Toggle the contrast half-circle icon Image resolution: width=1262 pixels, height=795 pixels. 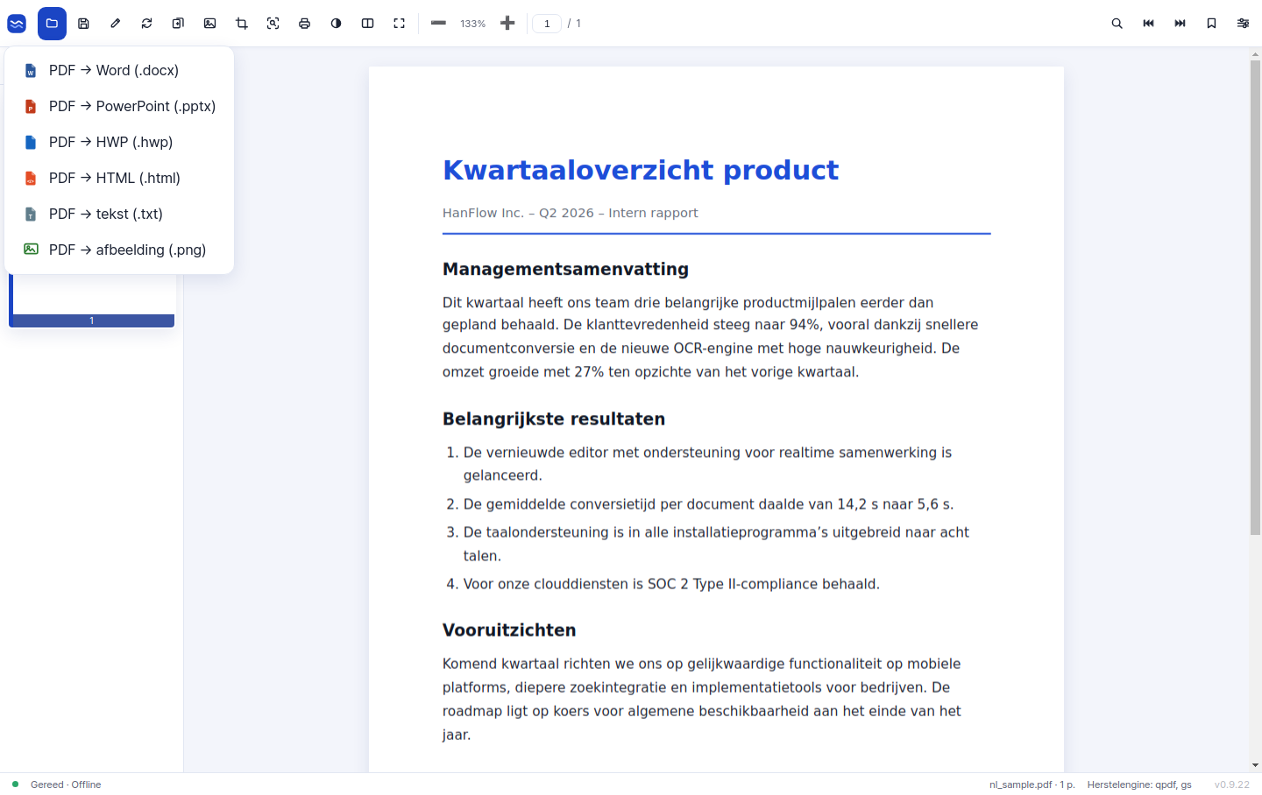click(x=337, y=24)
